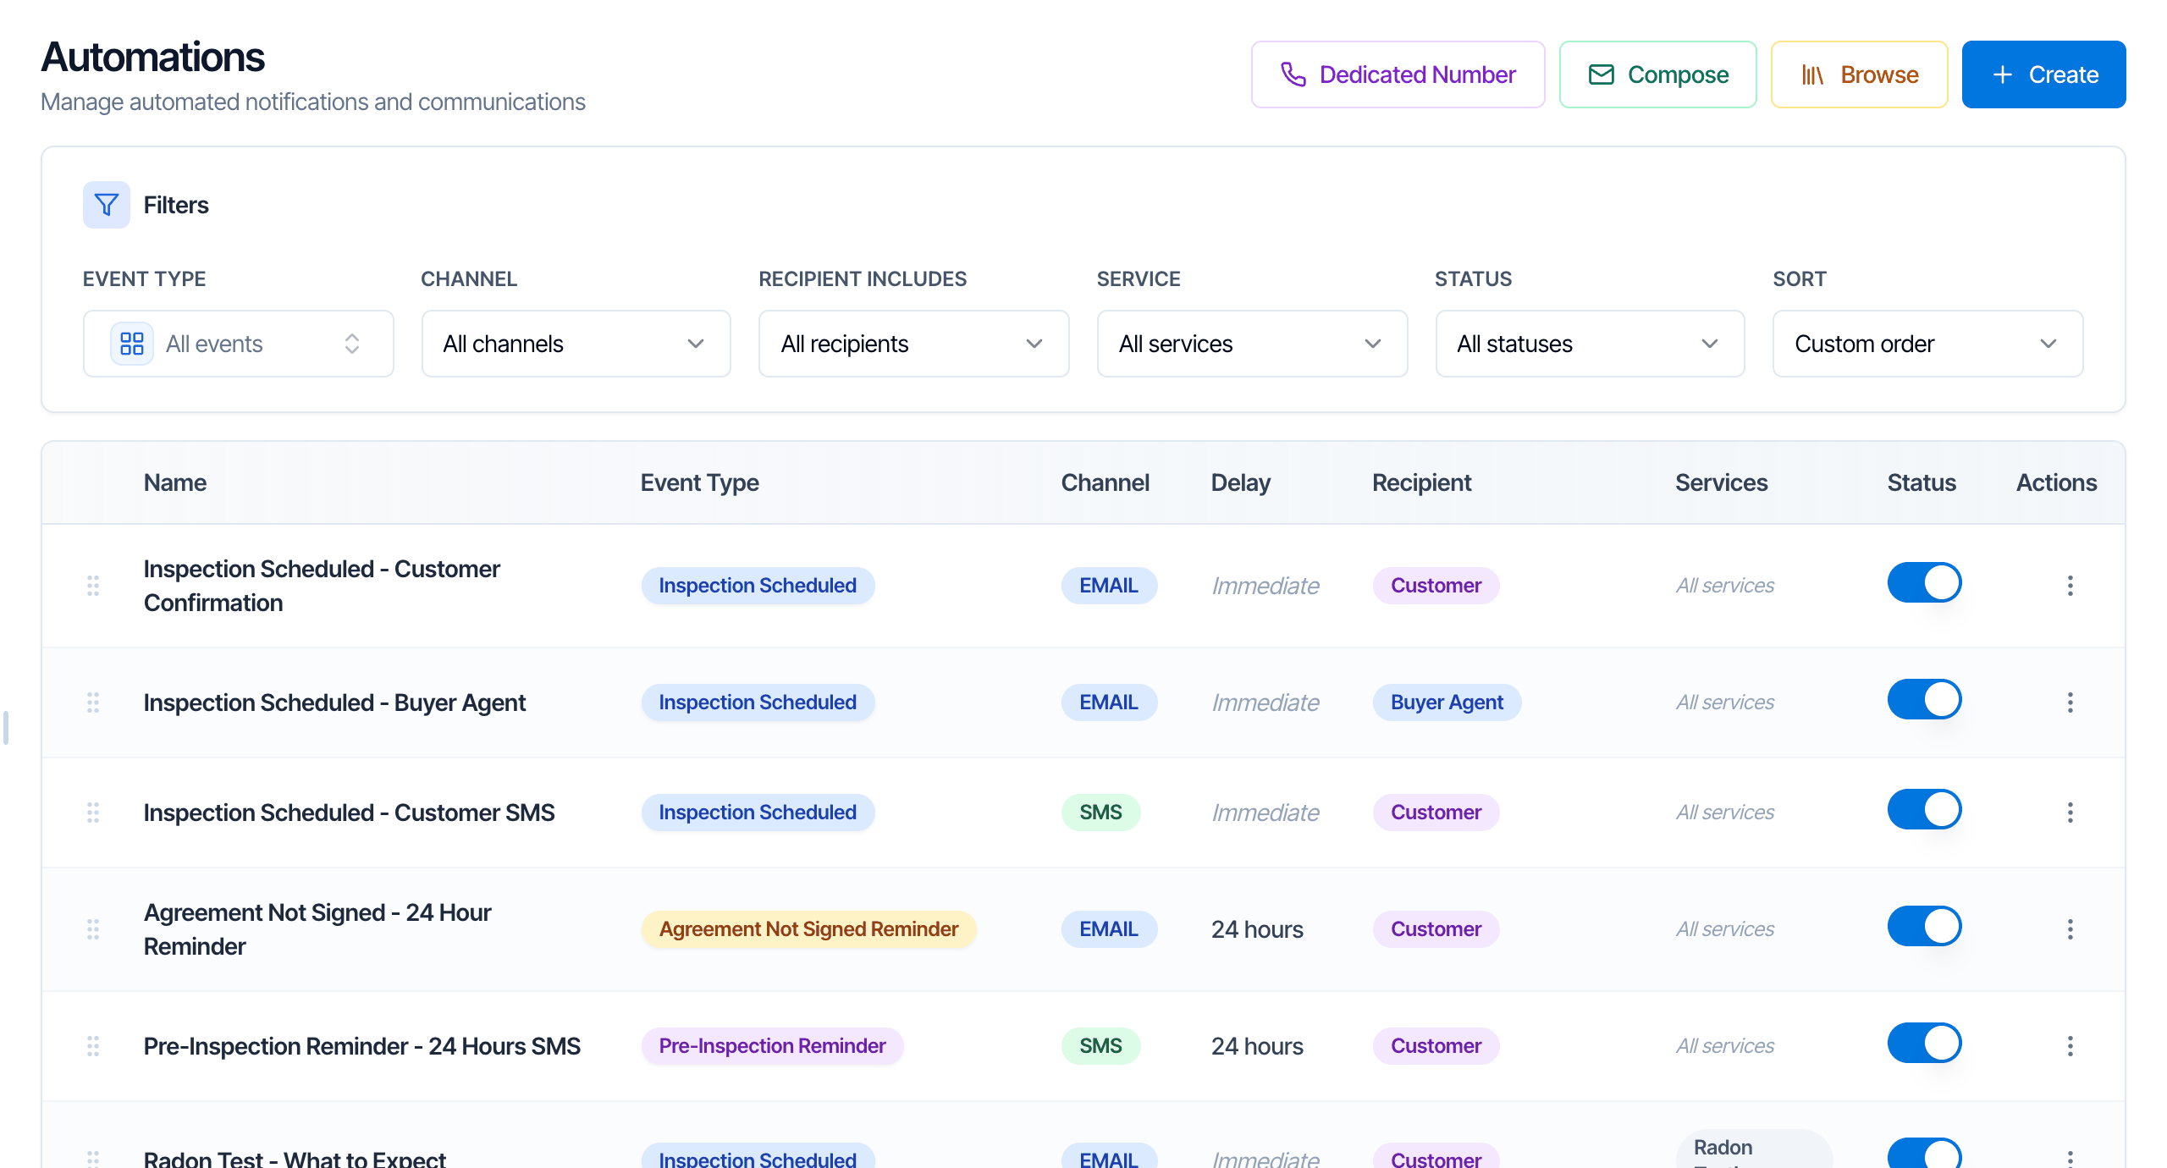The width and height of the screenshot is (2167, 1168).
Task: Click the Radon services tag
Action: pos(1754,1149)
